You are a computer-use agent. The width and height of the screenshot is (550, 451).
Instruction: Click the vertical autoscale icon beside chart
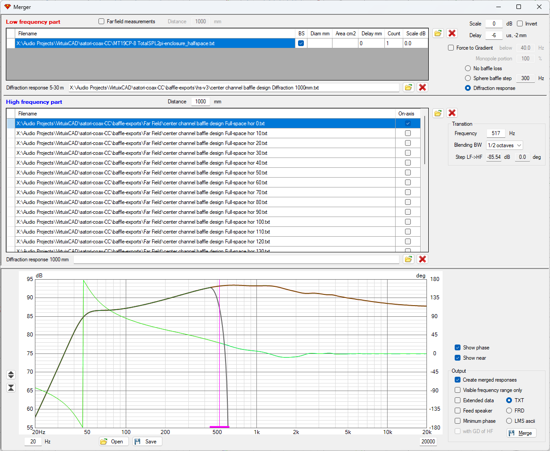[12, 387]
